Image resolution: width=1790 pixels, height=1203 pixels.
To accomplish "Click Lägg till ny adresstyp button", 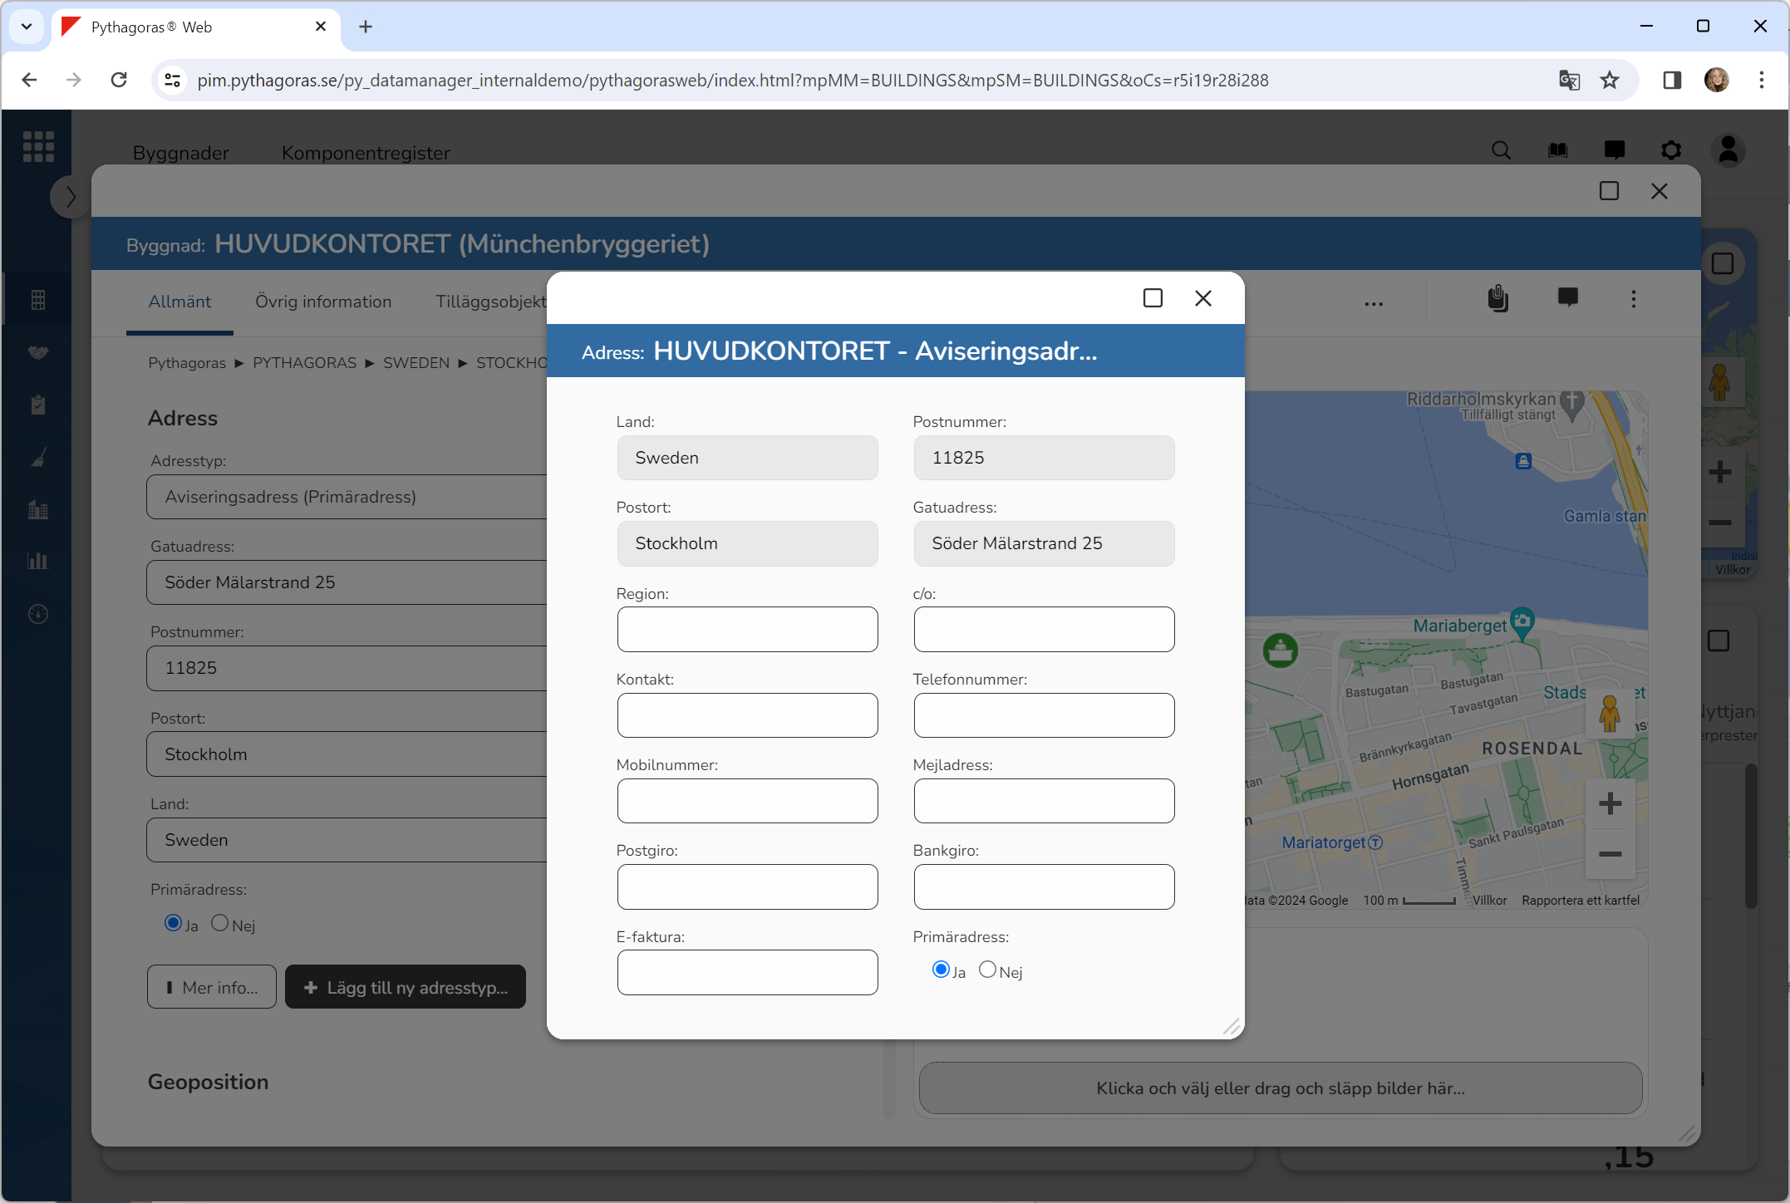I will [406, 987].
